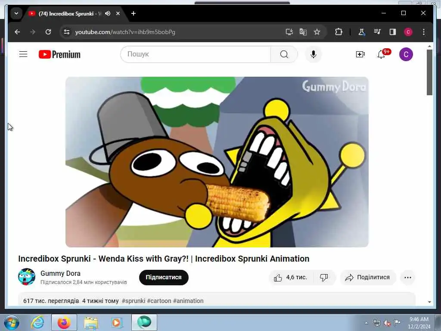Open Chrome Labs flask icon

click(x=361, y=32)
